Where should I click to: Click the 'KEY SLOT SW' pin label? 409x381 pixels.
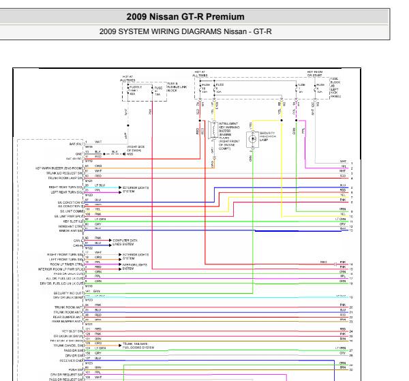point(72,331)
